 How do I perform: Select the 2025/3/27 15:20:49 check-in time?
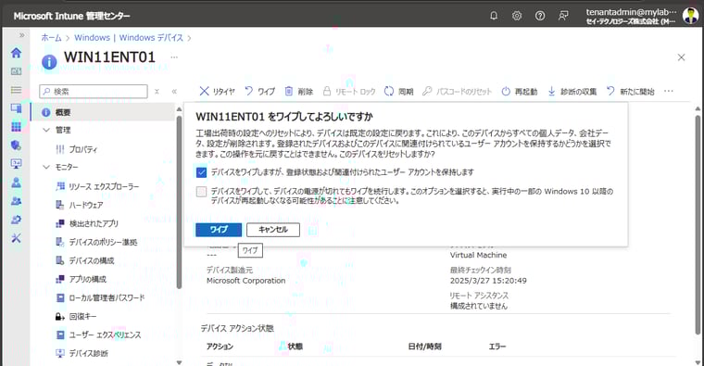tap(488, 281)
